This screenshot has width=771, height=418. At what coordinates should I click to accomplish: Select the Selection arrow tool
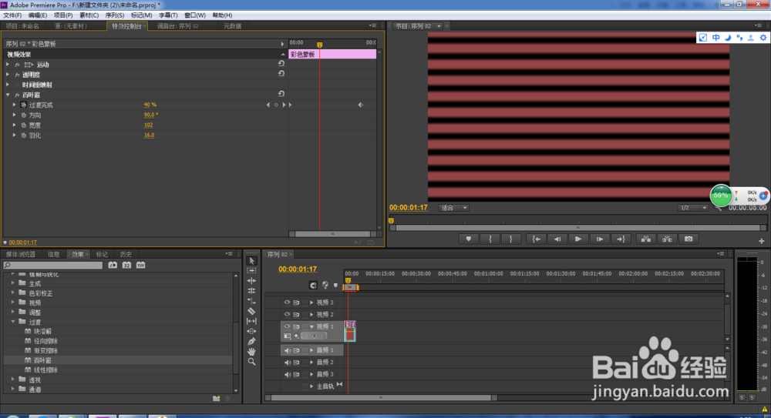click(252, 261)
